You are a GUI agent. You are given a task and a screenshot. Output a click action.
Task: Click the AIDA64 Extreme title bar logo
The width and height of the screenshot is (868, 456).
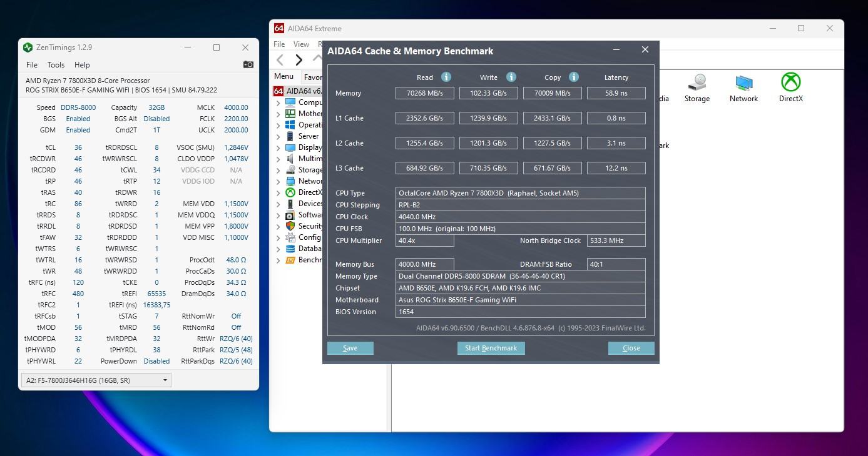279,28
